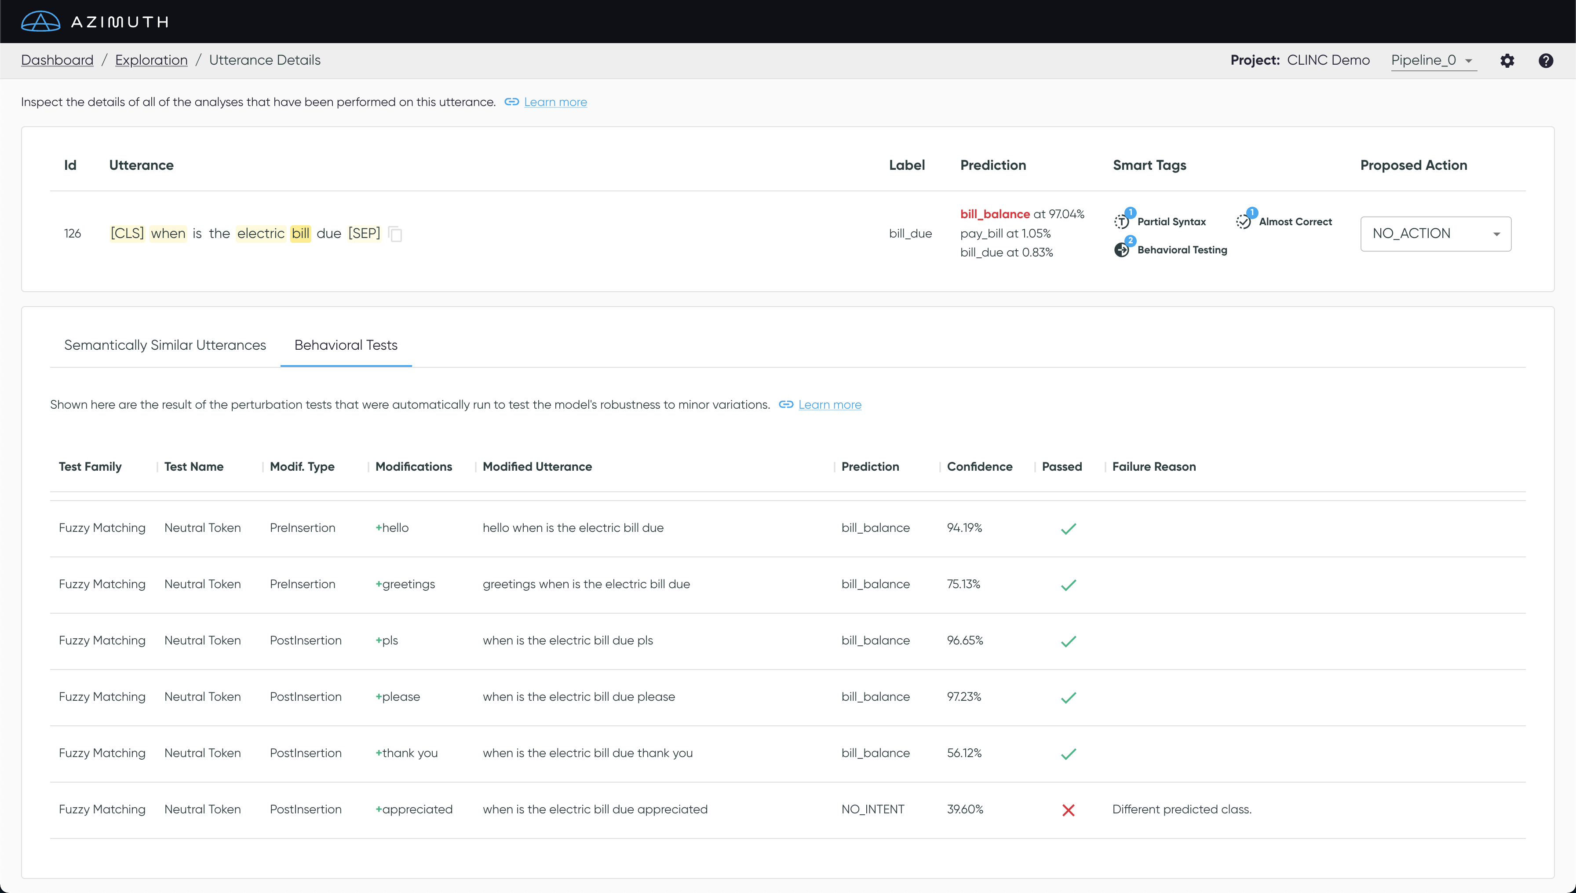Click green checkmark in the +greetings row
1576x893 pixels.
coord(1069,585)
